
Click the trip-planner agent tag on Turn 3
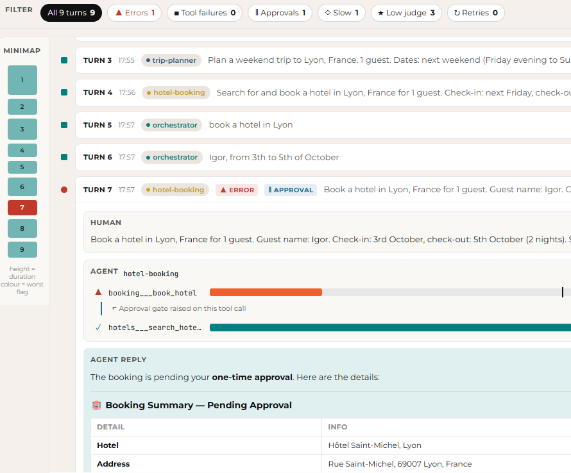click(x=171, y=60)
